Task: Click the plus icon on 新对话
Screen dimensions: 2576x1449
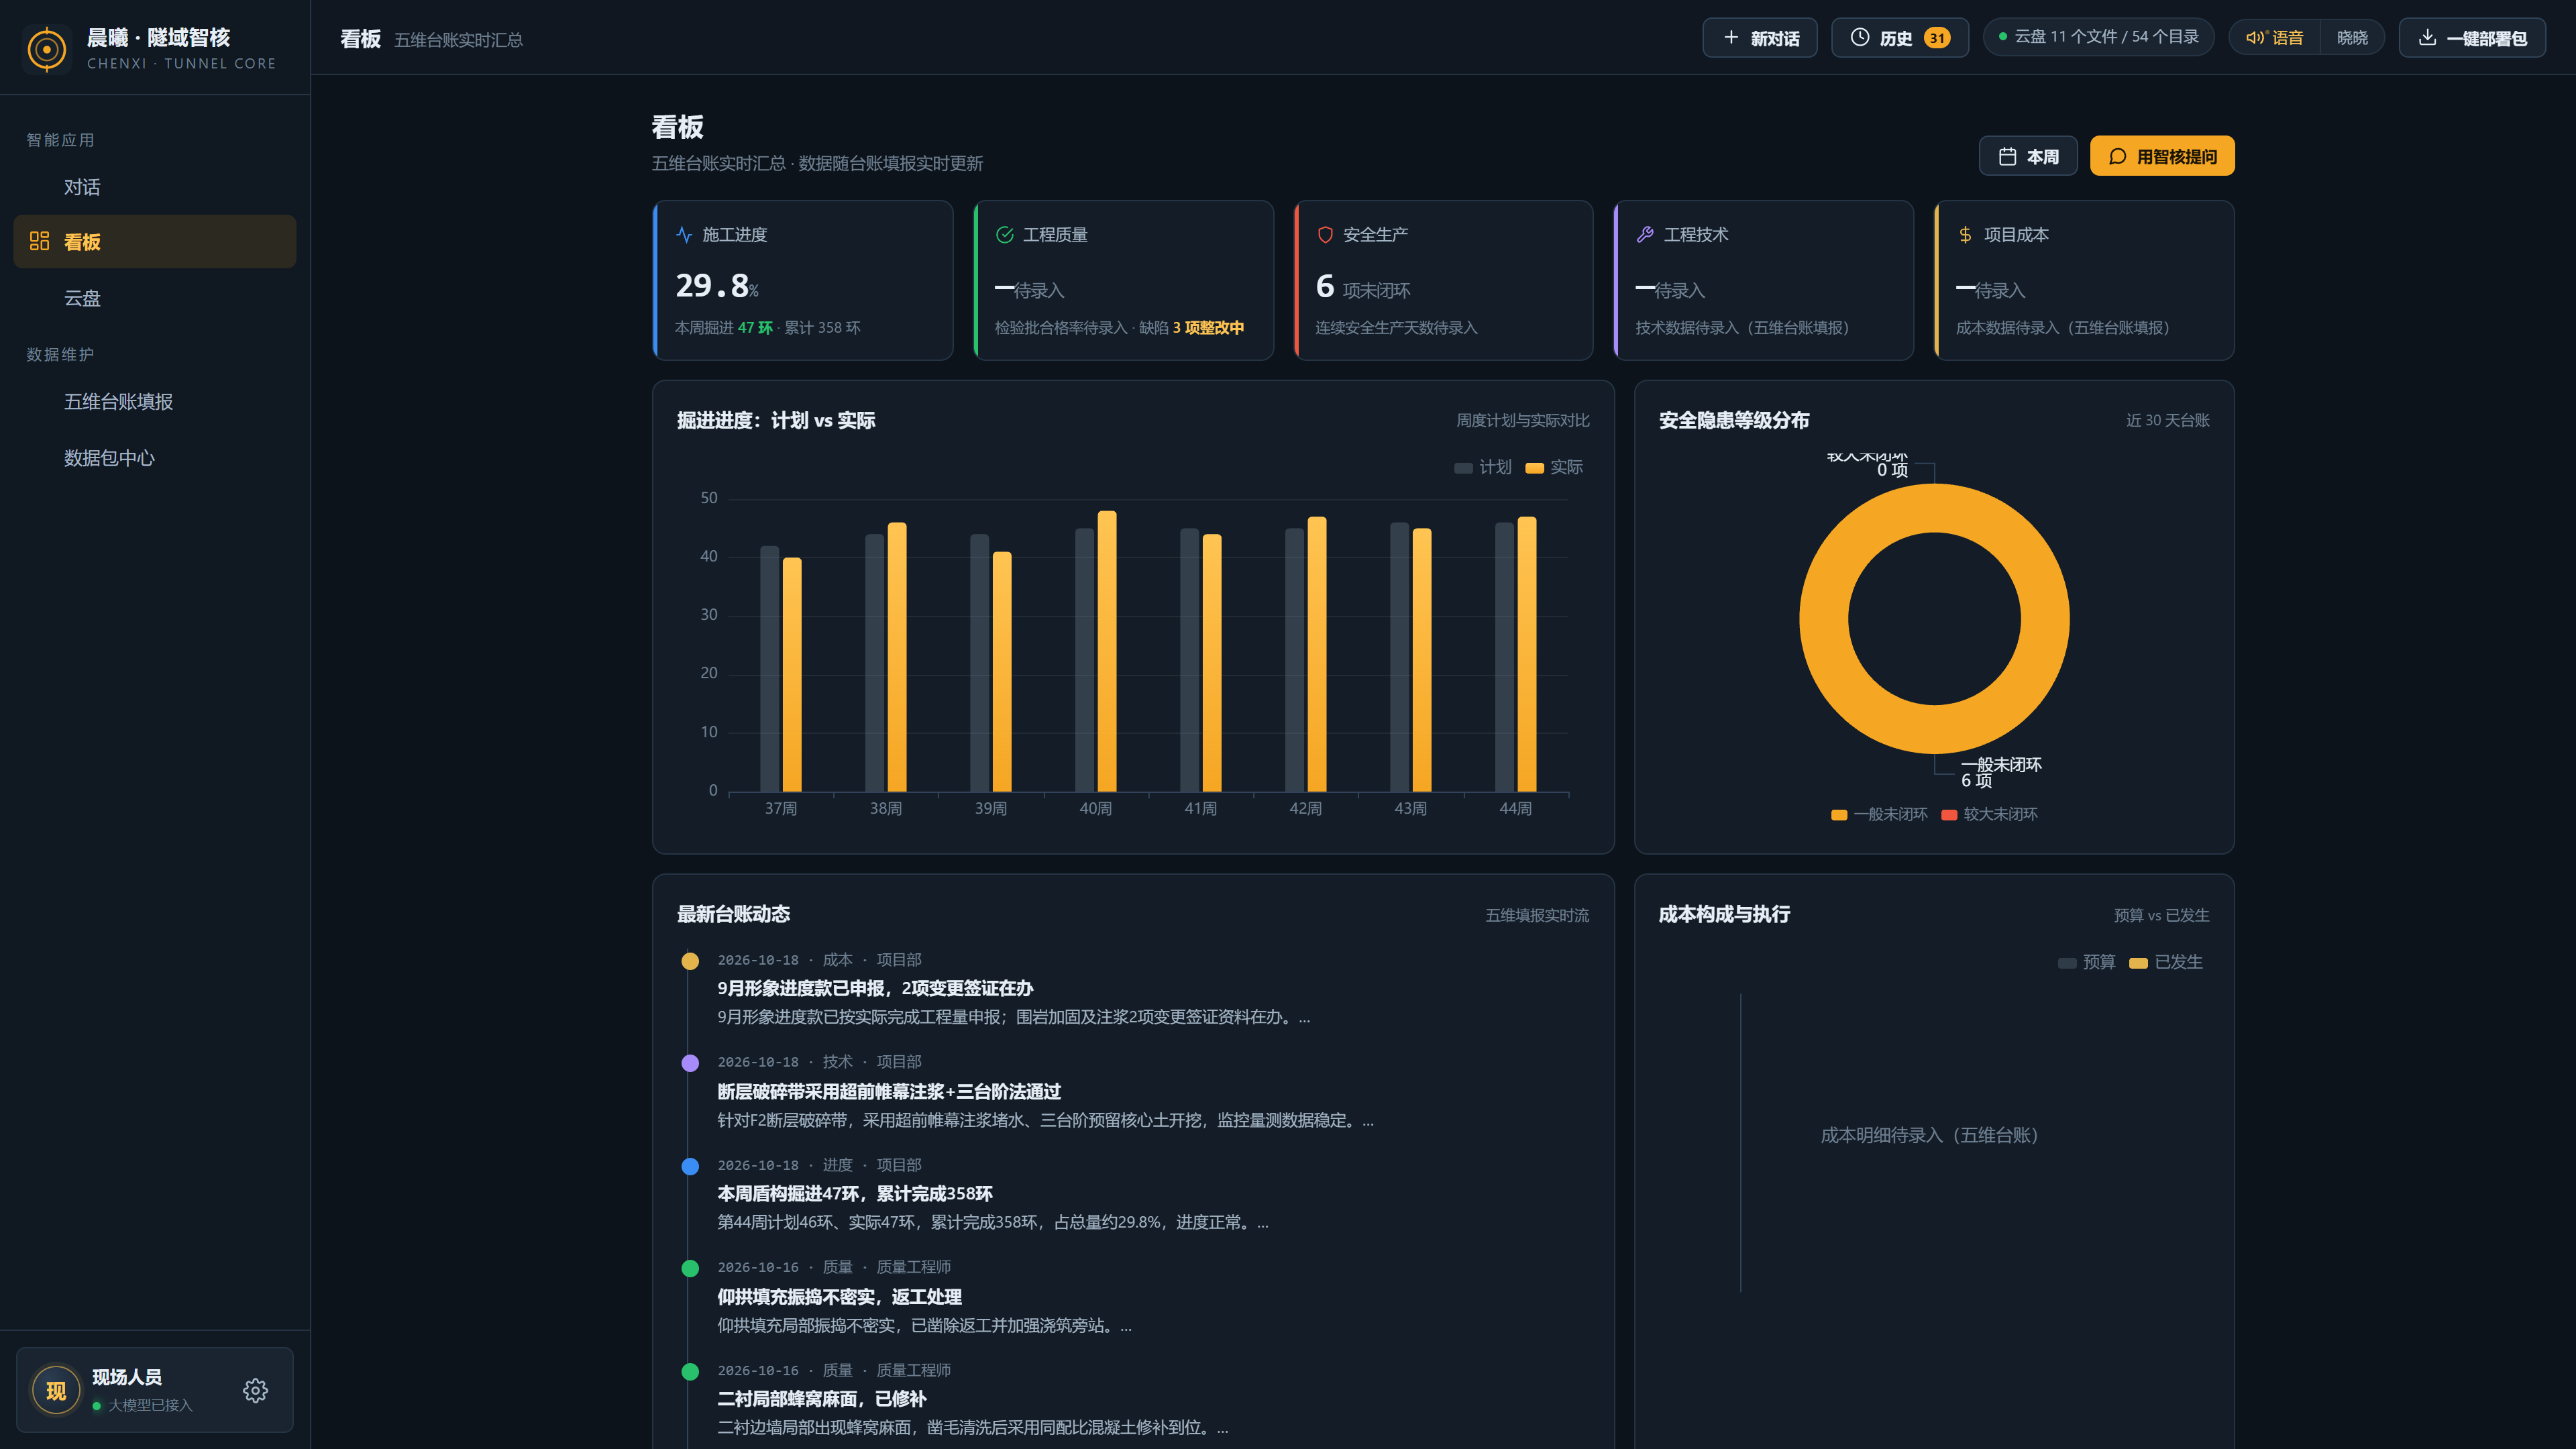Action: (x=1731, y=37)
